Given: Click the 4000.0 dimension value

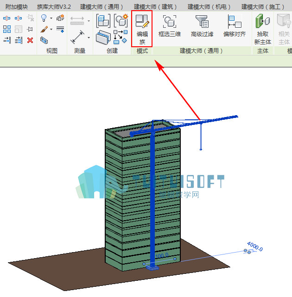Looking at the screenshot, I should (x=255, y=246).
